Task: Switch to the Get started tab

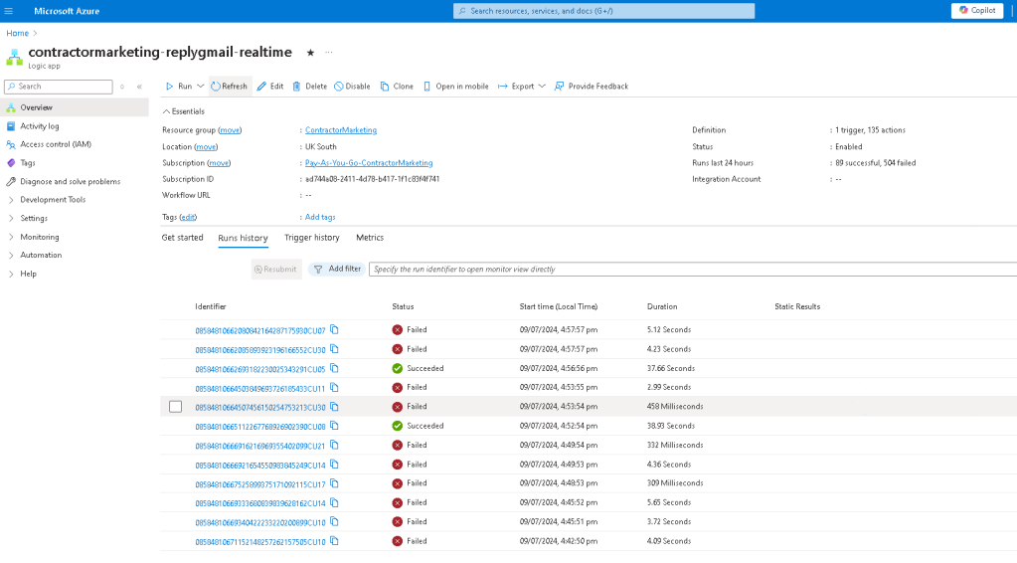Action: (x=182, y=238)
